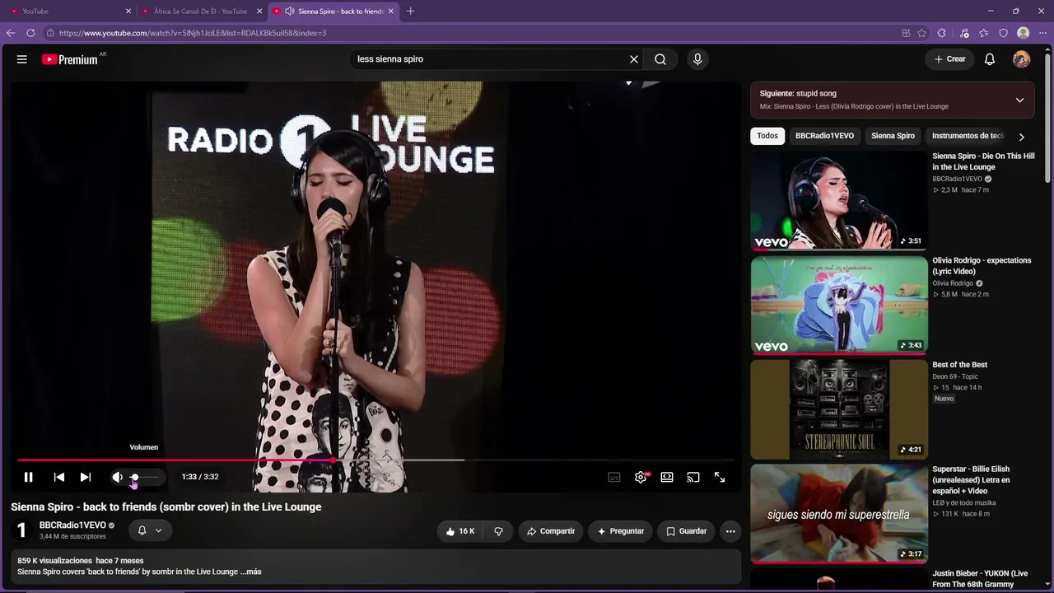Screen dimensions: 1054x593
Task: Skip back to the previous video
Action: click(x=59, y=477)
